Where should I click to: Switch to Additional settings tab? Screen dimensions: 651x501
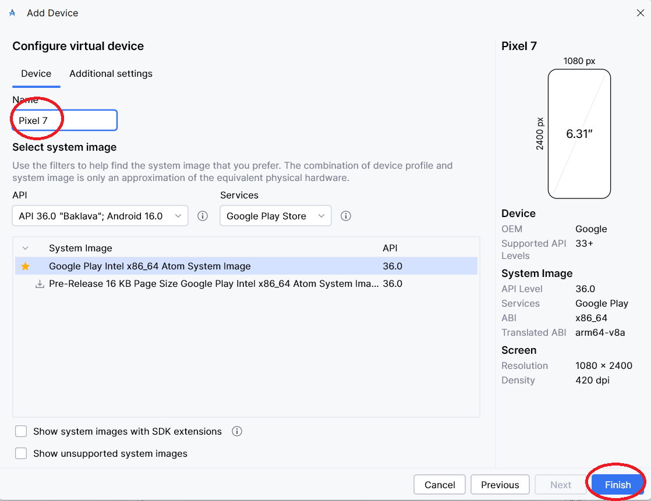[x=111, y=74]
